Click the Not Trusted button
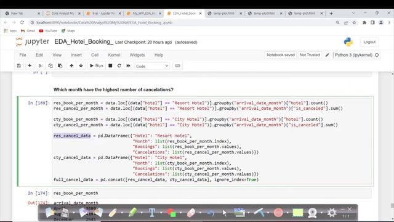 click(310, 55)
